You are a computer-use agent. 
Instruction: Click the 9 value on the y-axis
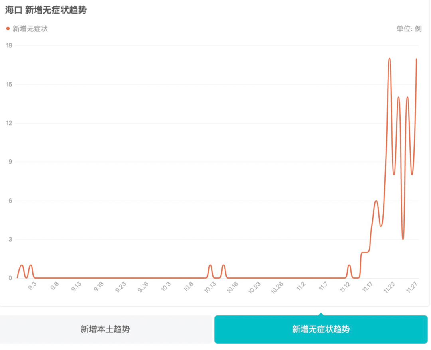pyautogui.click(x=10, y=162)
